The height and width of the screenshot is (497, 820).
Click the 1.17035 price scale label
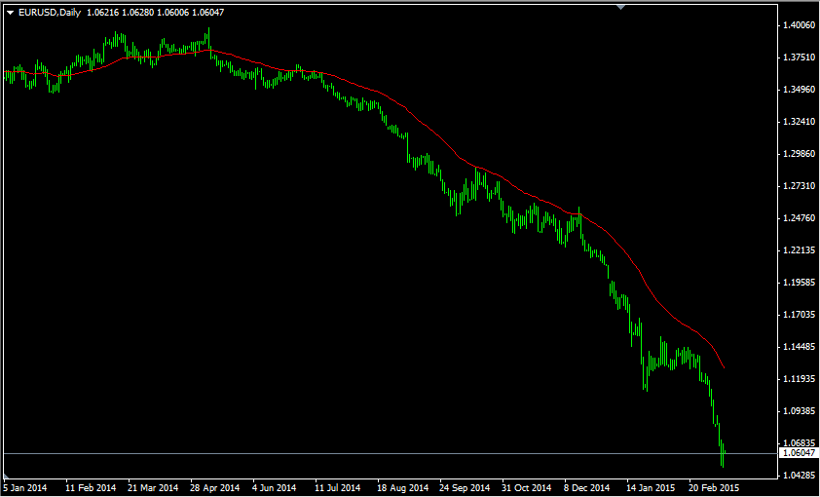click(800, 315)
